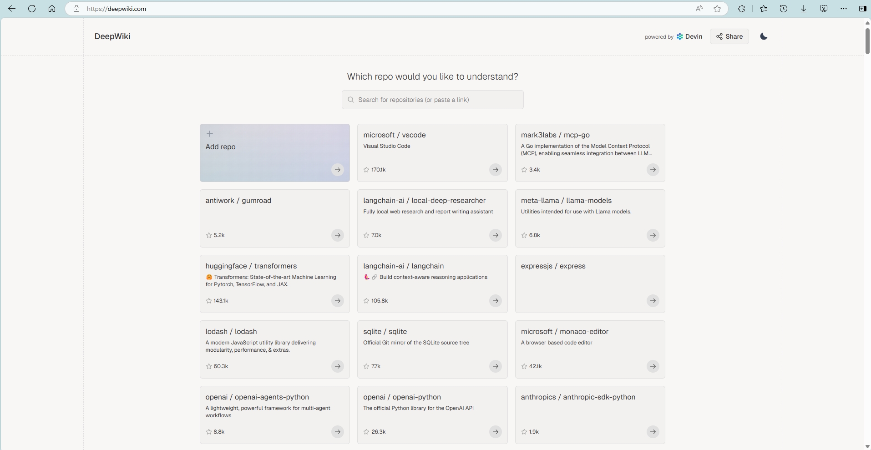Open browser Extensions puzzle icon
Viewport: 871px width, 450px height.
741,9
